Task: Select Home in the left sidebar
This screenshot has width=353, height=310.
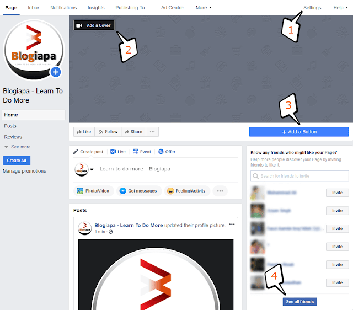Action: (x=33, y=115)
